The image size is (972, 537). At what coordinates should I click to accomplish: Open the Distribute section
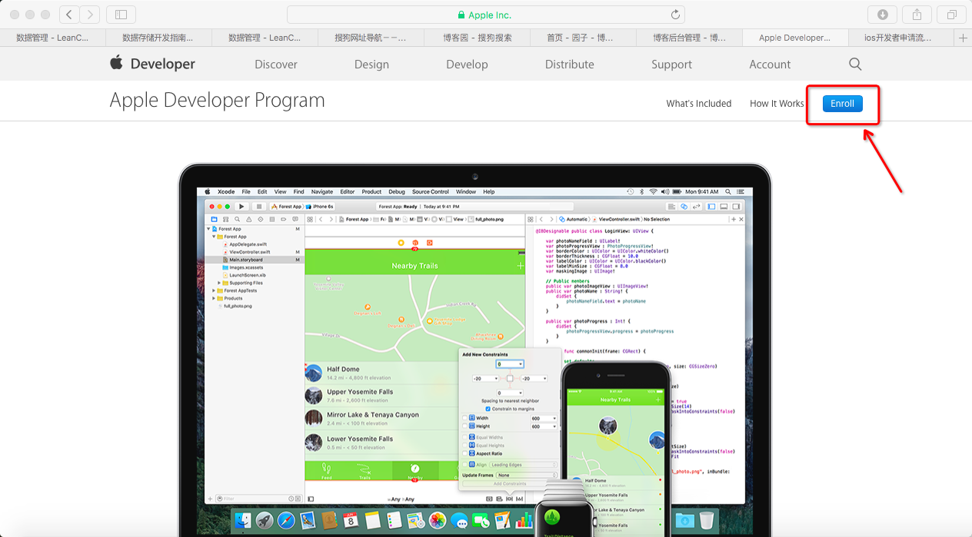point(569,65)
